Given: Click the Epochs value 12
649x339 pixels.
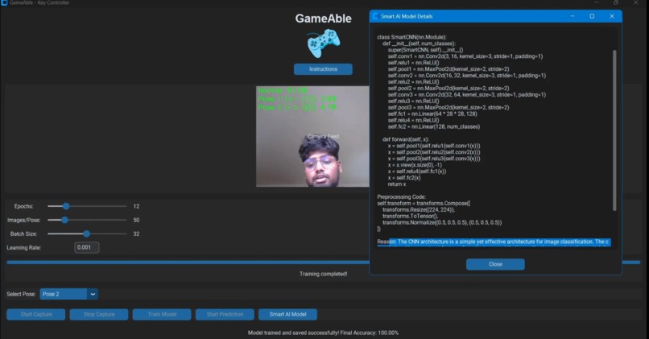Looking at the screenshot, I should pyautogui.click(x=136, y=206).
